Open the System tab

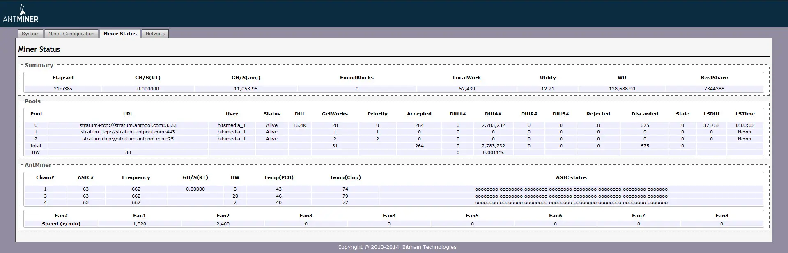(31, 34)
